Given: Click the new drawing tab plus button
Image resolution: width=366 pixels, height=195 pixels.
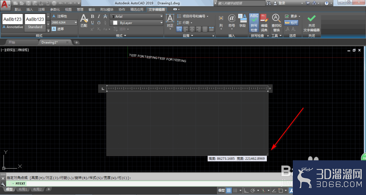Looking at the screenshot, I should point(76,42).
